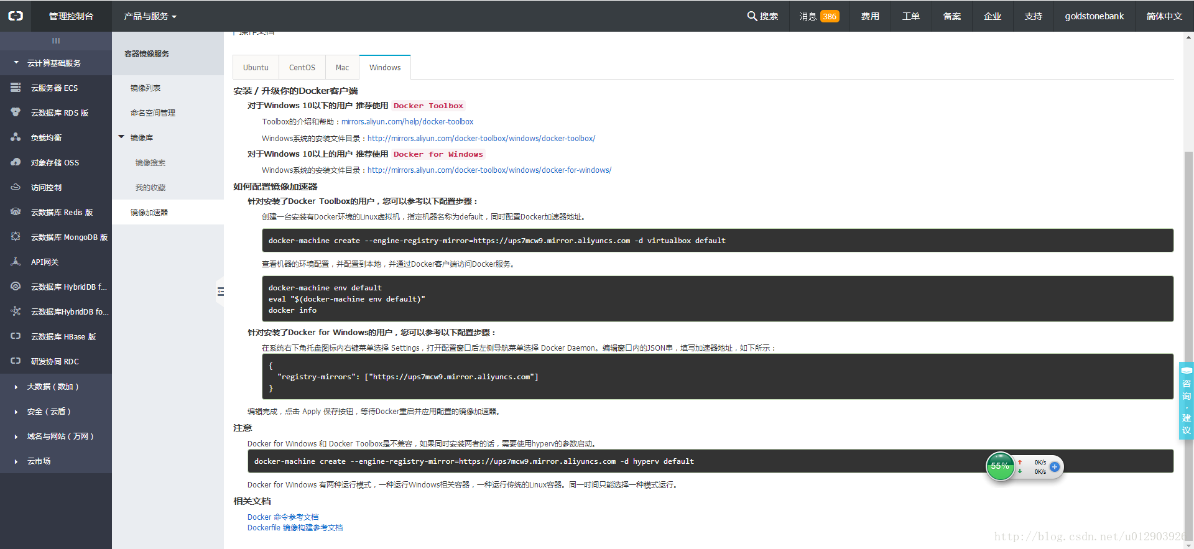This screenshot has width=1194, height=549.
Task: Click the scrollbar up arrow
Action: pos(1188,37)
